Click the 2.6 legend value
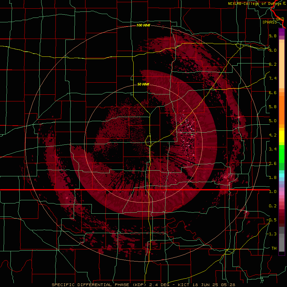Screen dimensions: 287x287 273,164
